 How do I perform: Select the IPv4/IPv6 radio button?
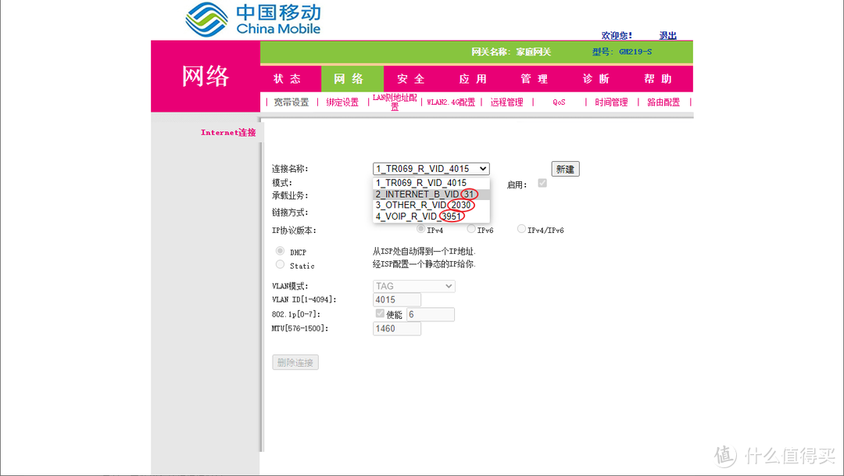pos(521,229)
